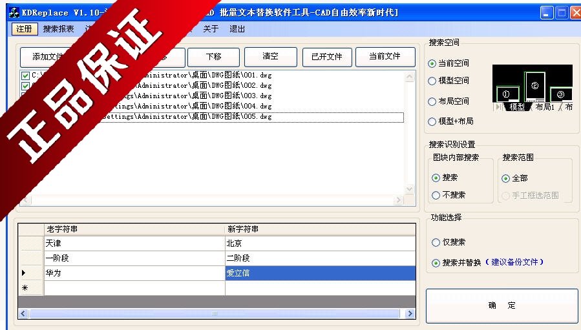
Task: Click the 天津 old string cell
Action: [134, 243]
